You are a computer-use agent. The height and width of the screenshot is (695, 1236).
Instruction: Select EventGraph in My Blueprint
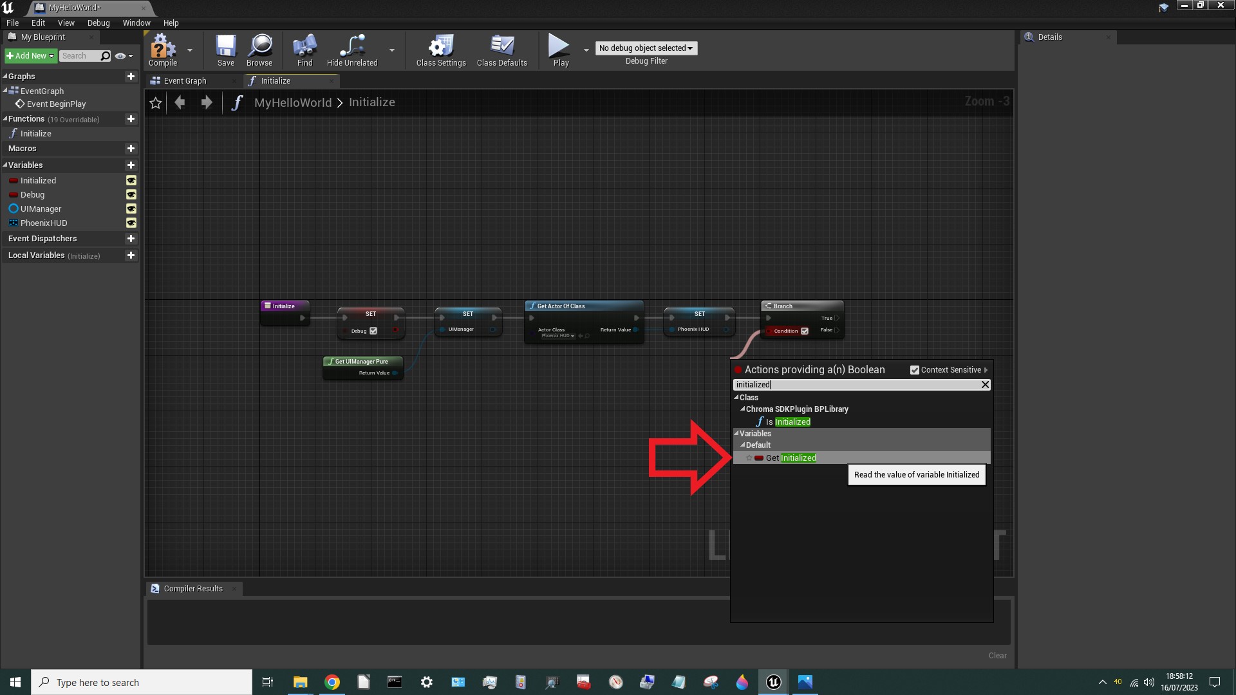pos(42,91)
